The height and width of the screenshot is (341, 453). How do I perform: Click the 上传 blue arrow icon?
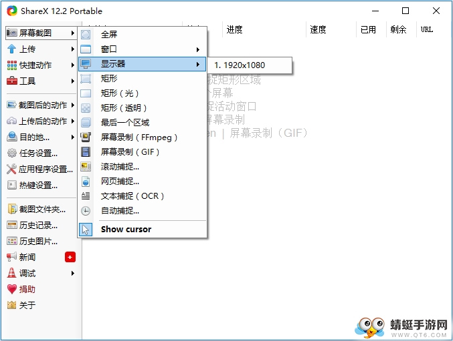tap(11, 49)
